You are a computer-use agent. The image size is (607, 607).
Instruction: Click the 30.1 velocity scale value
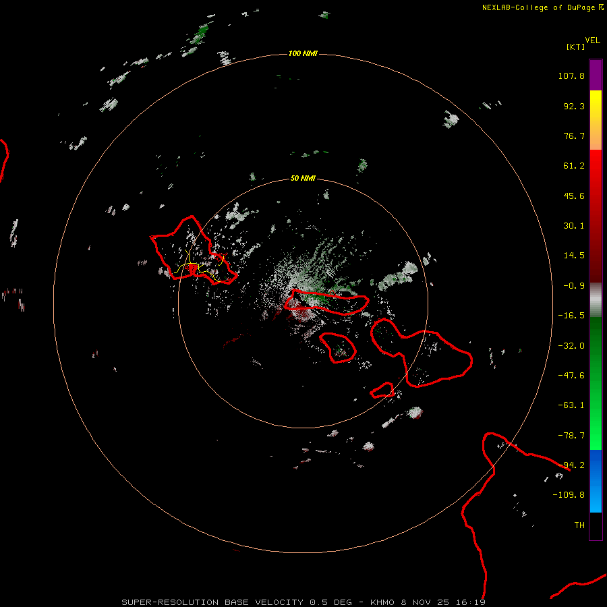pyautogui.click(x=574, y=226)
